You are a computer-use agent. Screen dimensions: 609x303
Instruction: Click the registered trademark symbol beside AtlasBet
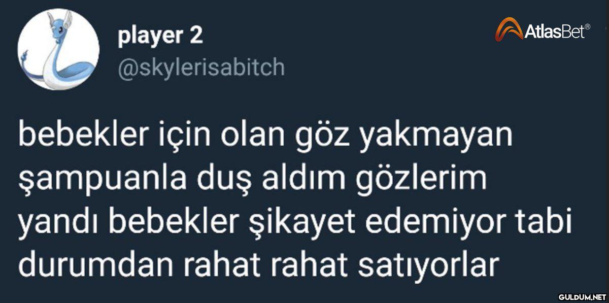[588, 27]
